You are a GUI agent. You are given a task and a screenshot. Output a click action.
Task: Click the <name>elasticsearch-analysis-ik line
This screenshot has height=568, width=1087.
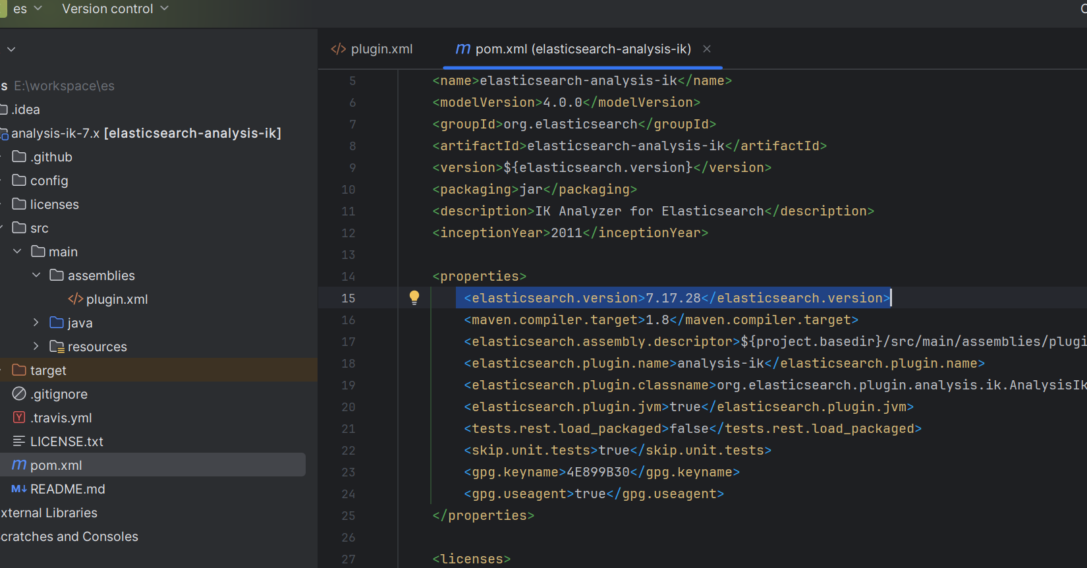(x=582, y=80)
